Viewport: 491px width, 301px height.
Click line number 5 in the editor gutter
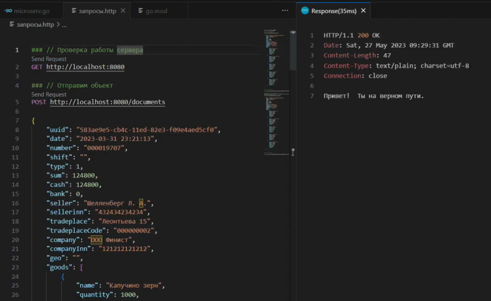[17, 102]
